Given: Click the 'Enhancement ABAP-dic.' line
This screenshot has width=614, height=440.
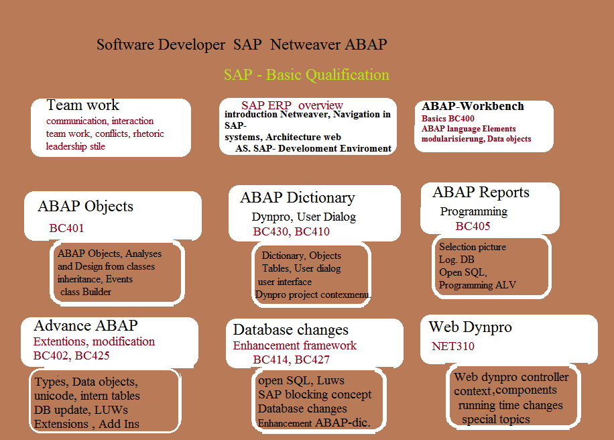Looking at the screenshot, I should (314, 423).
